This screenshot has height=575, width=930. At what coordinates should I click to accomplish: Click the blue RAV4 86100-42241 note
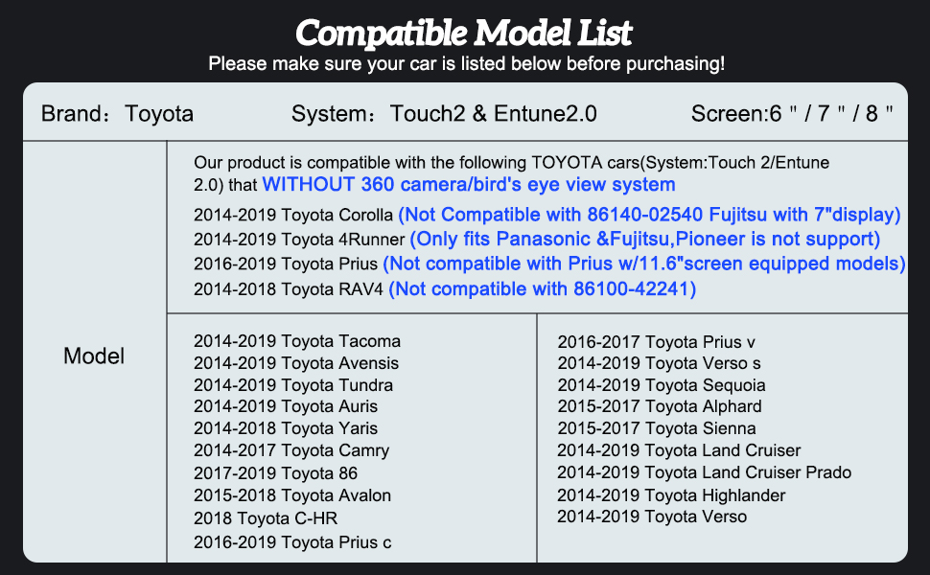(x=542, y=288)
